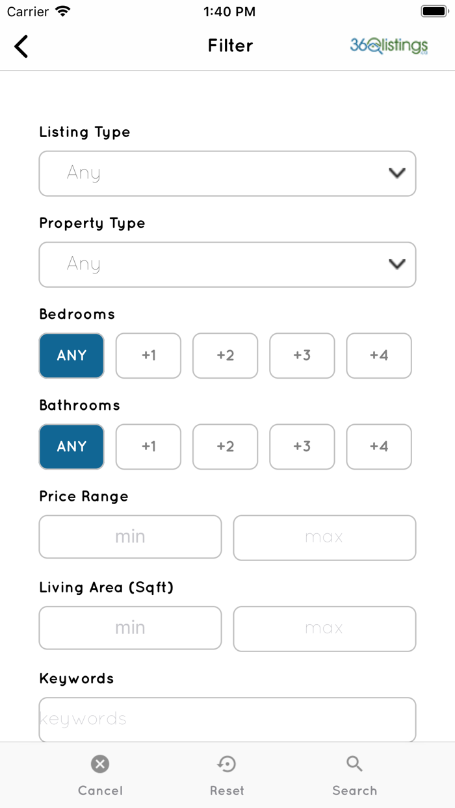Tap the Cancel circle-X icon
The height and width of the screenshot is (808, 455).
click(99, 763)
